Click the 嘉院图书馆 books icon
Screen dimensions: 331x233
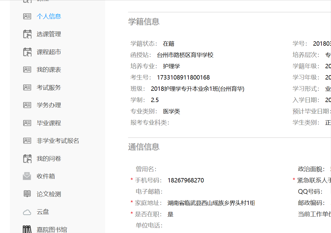[x=27, y=230]
